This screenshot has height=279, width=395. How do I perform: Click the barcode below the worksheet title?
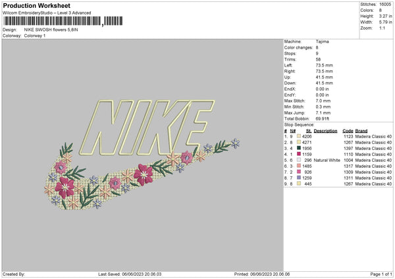(x=53, y=22)
